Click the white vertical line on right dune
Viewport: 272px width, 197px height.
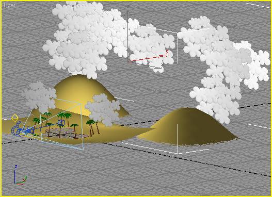pos(178,139)
